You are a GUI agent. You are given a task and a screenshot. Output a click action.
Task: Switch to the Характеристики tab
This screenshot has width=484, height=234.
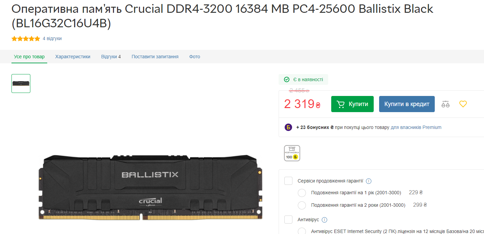(73, 57)
